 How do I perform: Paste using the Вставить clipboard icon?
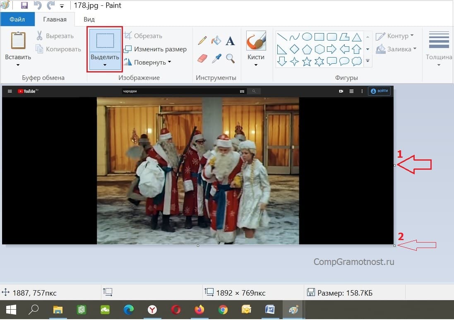tap(18, 40)
